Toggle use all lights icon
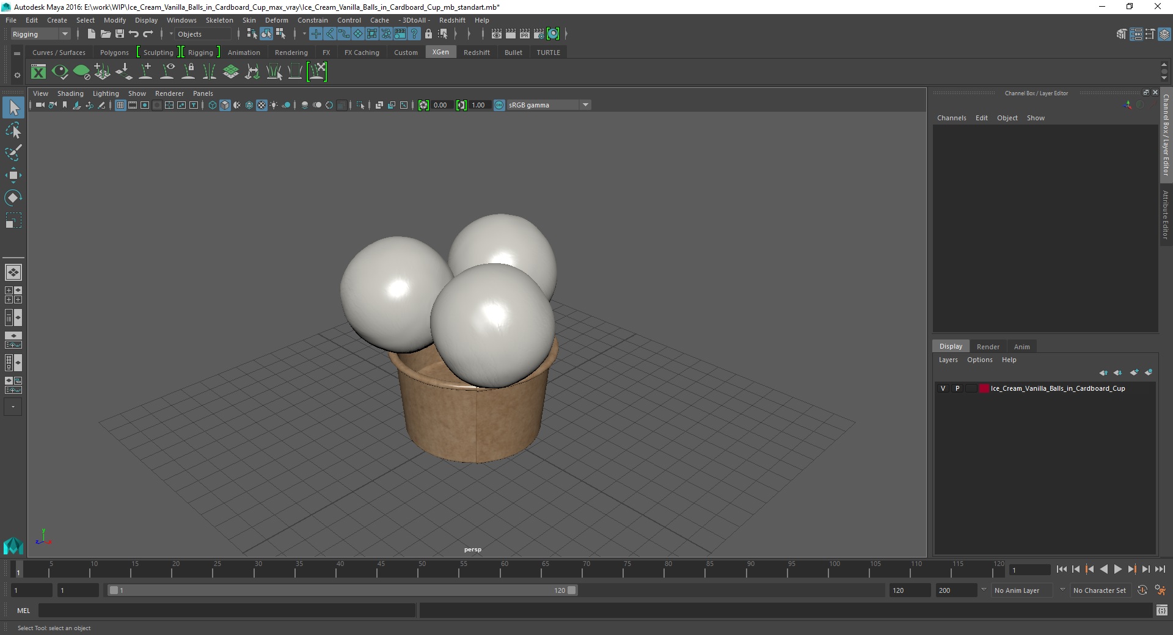Image resolution: width=1173 pixels, height=635 pixels. (x=274, y=105)
